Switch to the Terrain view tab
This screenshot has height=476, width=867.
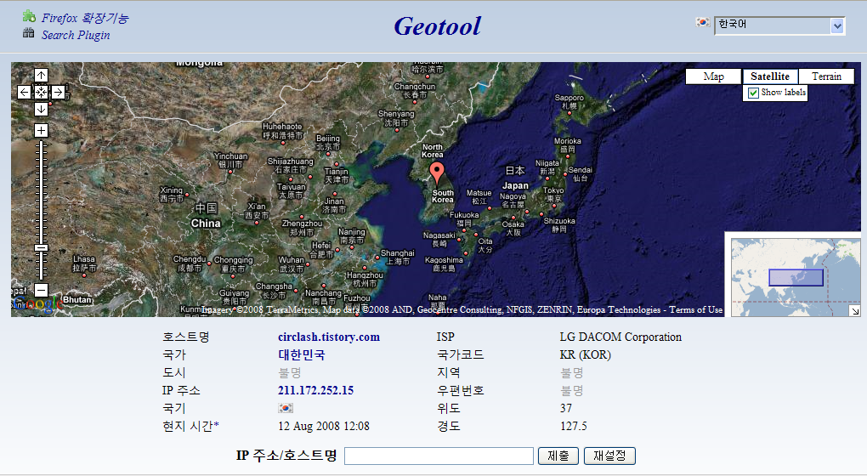[x=826, y=76]
